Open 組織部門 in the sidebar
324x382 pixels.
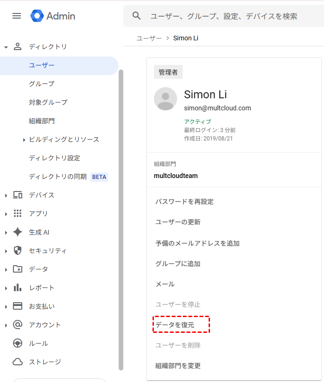pyautogui.click(x=42, y=121)
